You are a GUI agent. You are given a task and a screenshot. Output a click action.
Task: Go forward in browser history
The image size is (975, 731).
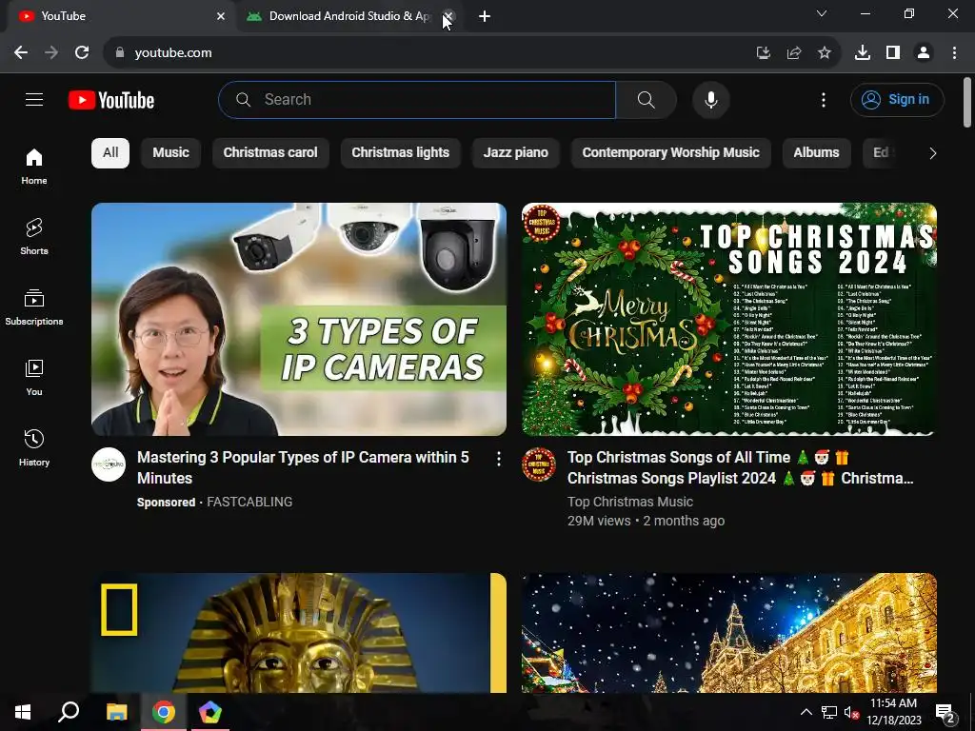pyautogui.click(x=51, y=53)
